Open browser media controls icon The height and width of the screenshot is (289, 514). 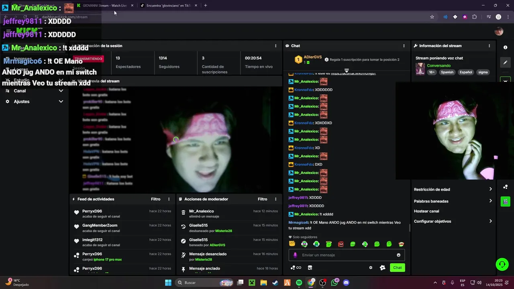tap(489, 17)
